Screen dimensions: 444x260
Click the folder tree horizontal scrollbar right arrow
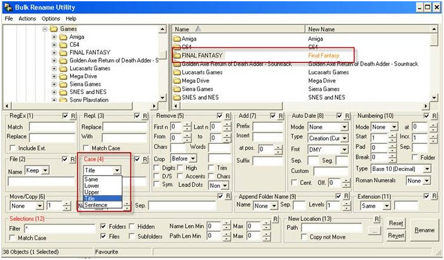pos(154,106)
